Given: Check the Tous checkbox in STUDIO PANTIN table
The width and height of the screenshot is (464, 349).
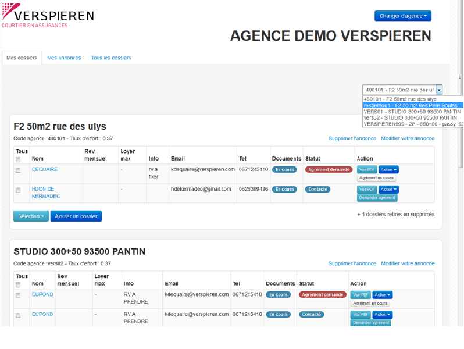Looking at the screenshot, I should 18,285.
